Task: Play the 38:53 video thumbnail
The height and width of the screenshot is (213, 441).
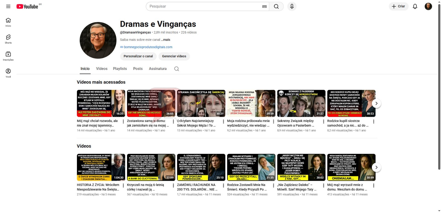Action: [351, 103]
